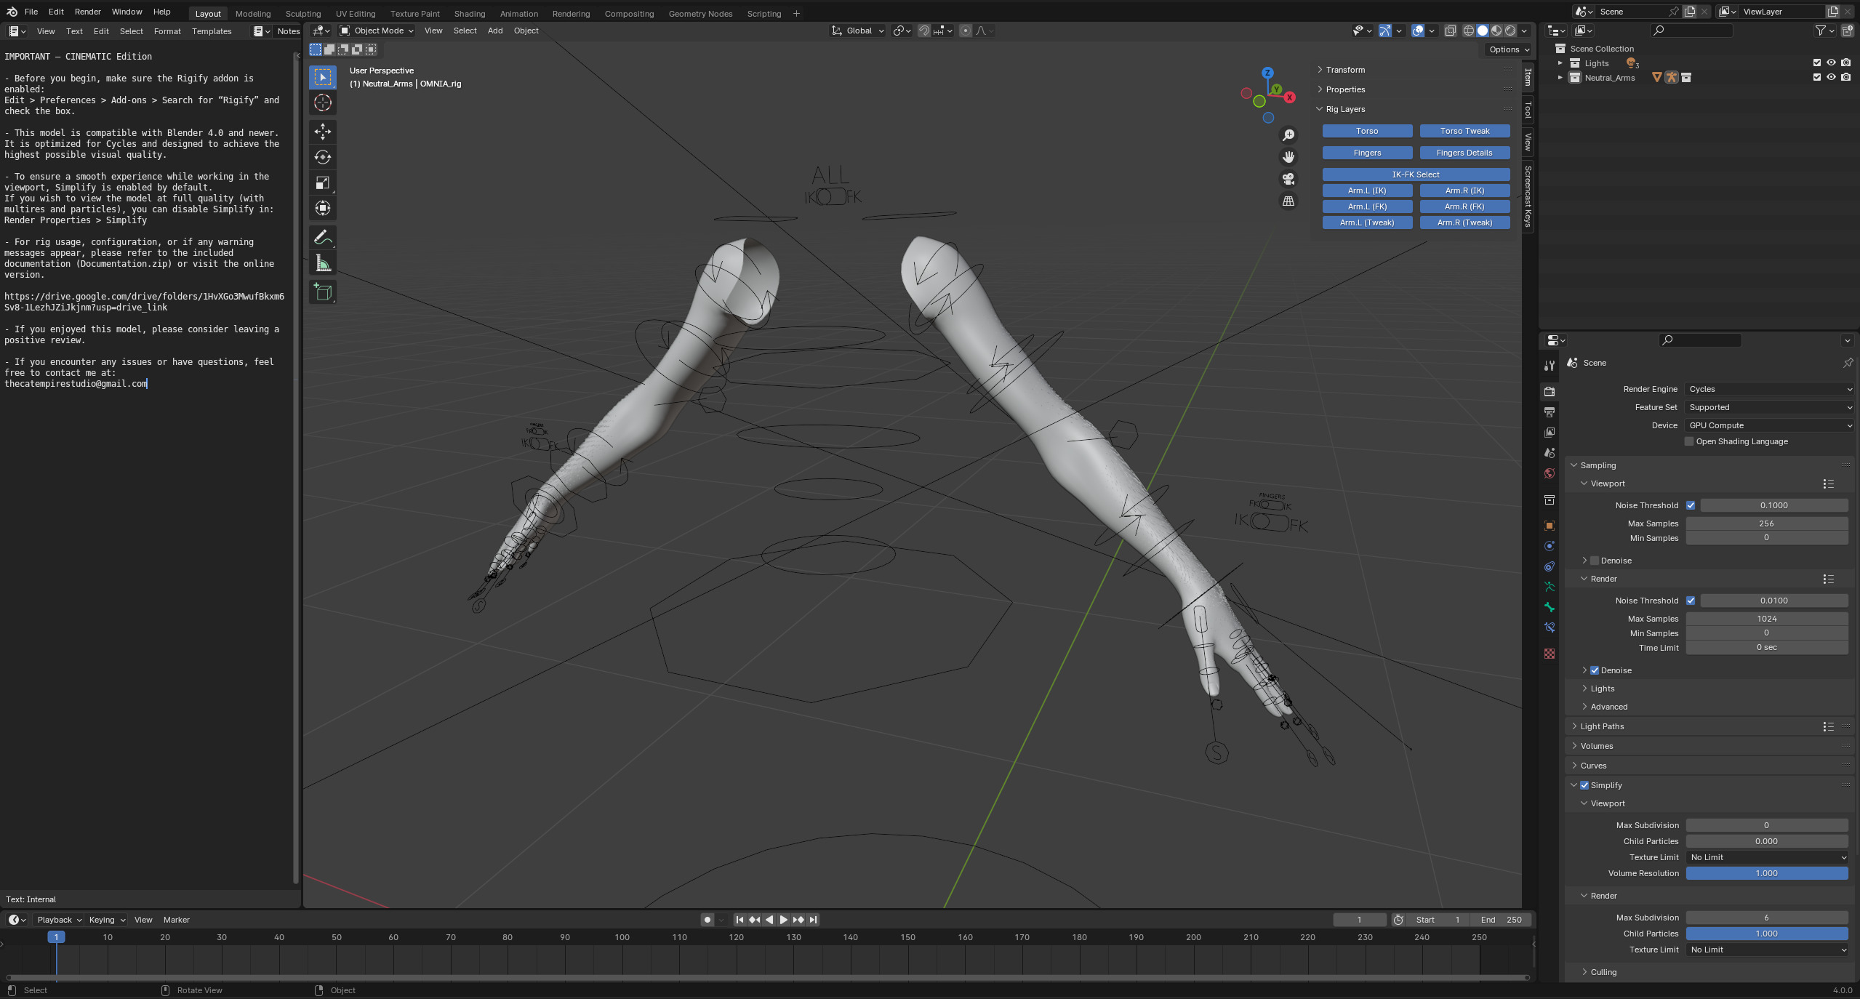Open the Texture properties tab icon
Viewport: 1860px width, 999px height.
(x=1550, y=654)
